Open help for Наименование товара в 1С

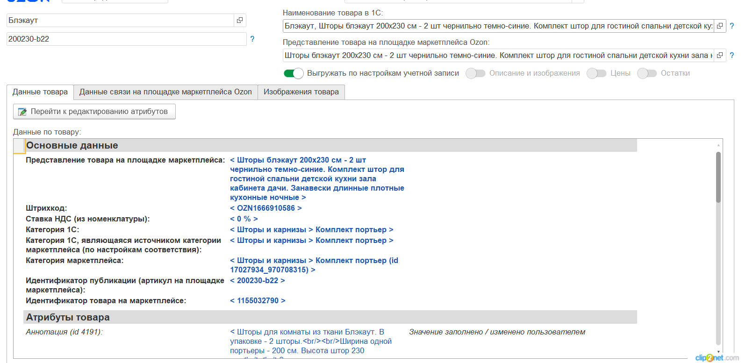tap(732, 26)
